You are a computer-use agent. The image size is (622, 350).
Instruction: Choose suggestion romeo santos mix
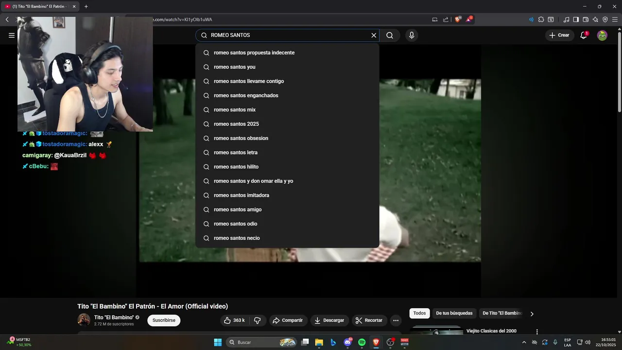point(287,109)
